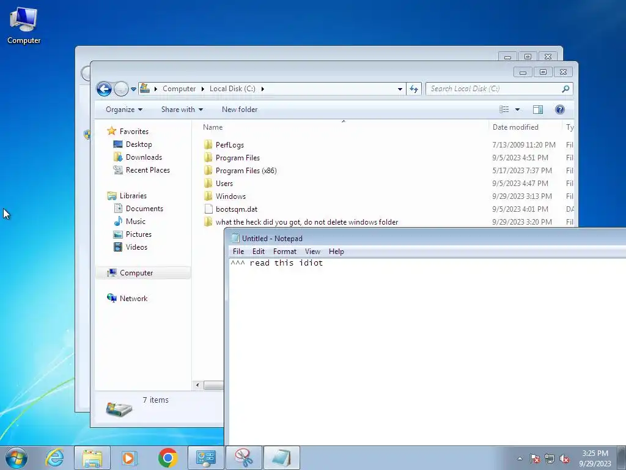Click the muted volume tray icon
This screenshot has height=470, width=626.
point(564,458)
